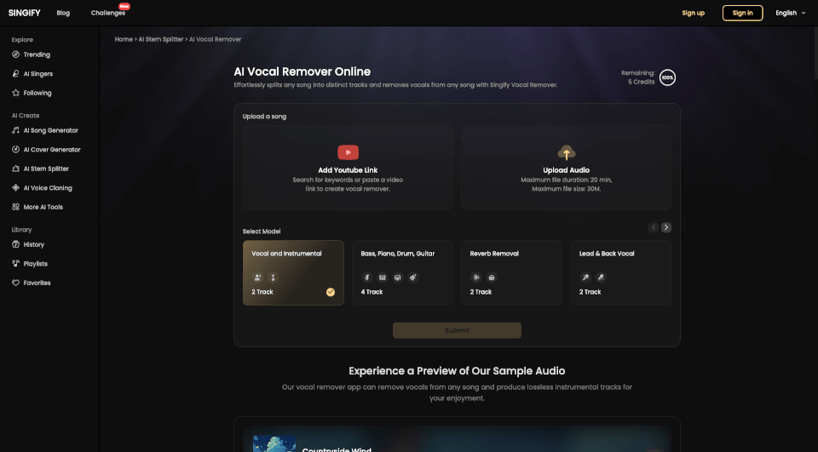Click the guitar icon in 4 Track card
Image resolution: width=818 pixels, height=452 pixels.
(413, 277)
